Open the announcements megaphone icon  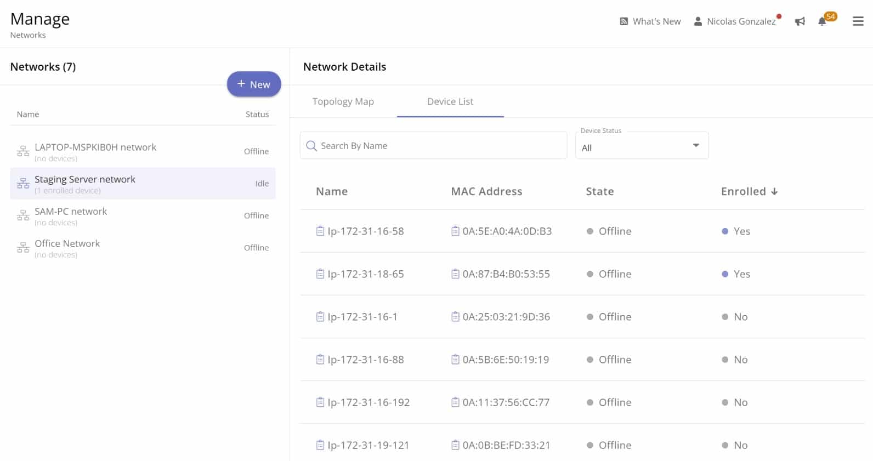point(800,21)
